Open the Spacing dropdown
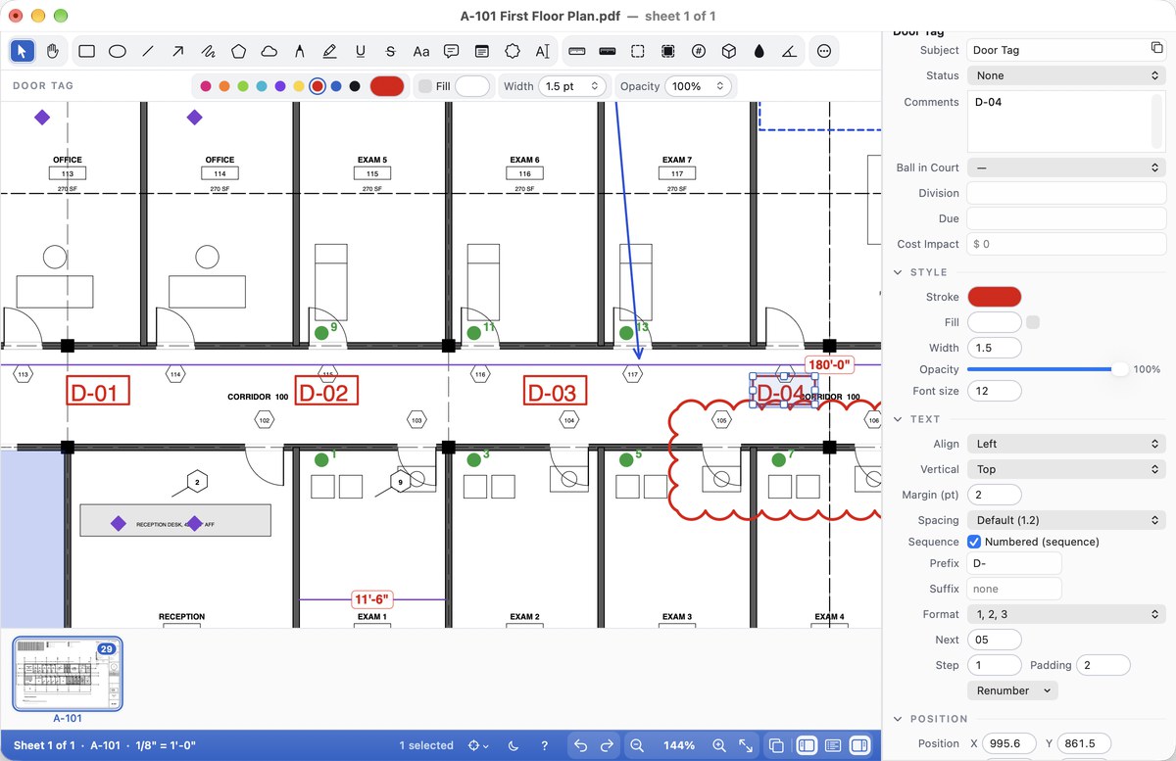This screenshot has height=761, width=1176. coord(1066,520)
